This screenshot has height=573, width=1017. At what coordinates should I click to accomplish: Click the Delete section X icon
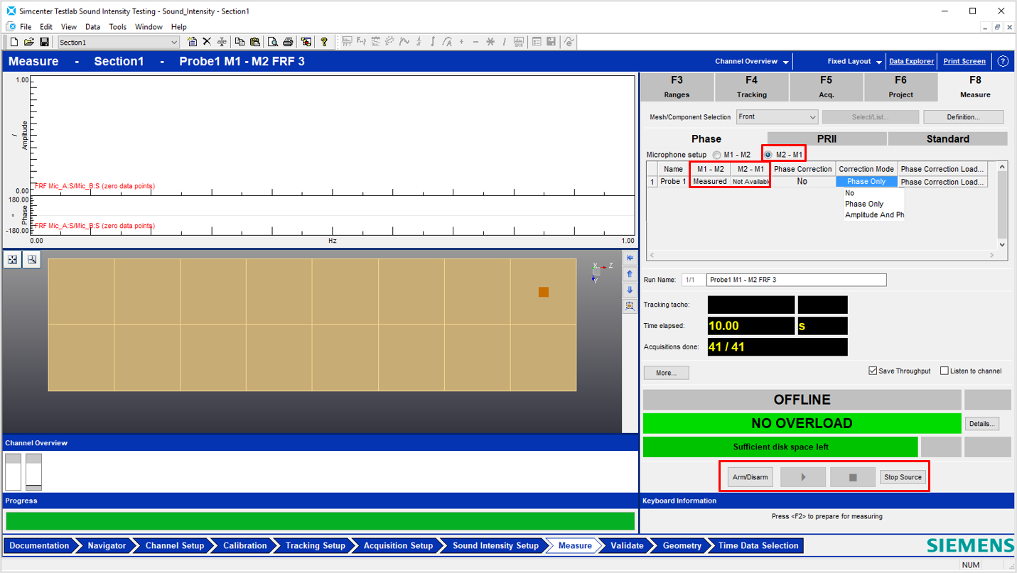(x=207, y=43)
